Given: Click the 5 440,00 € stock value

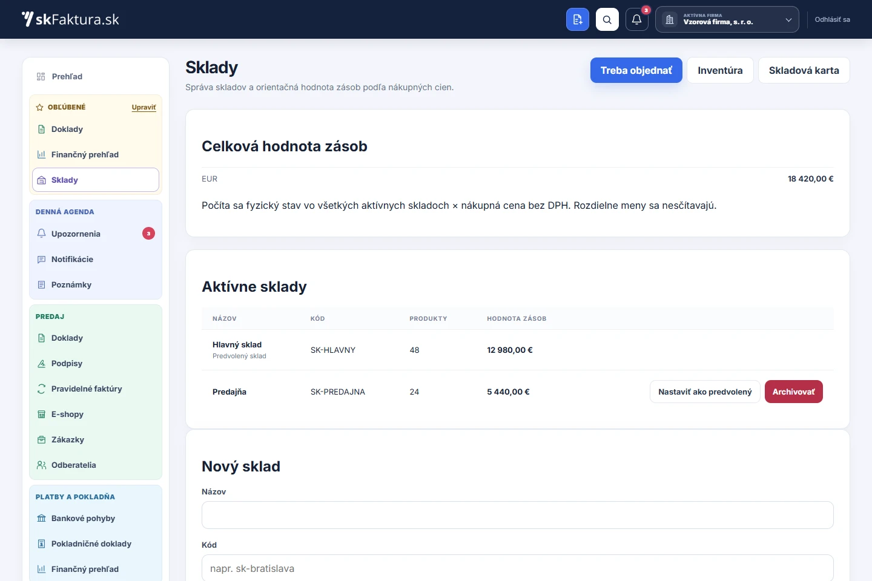Looking at the screenshot, I should (508, 392).
